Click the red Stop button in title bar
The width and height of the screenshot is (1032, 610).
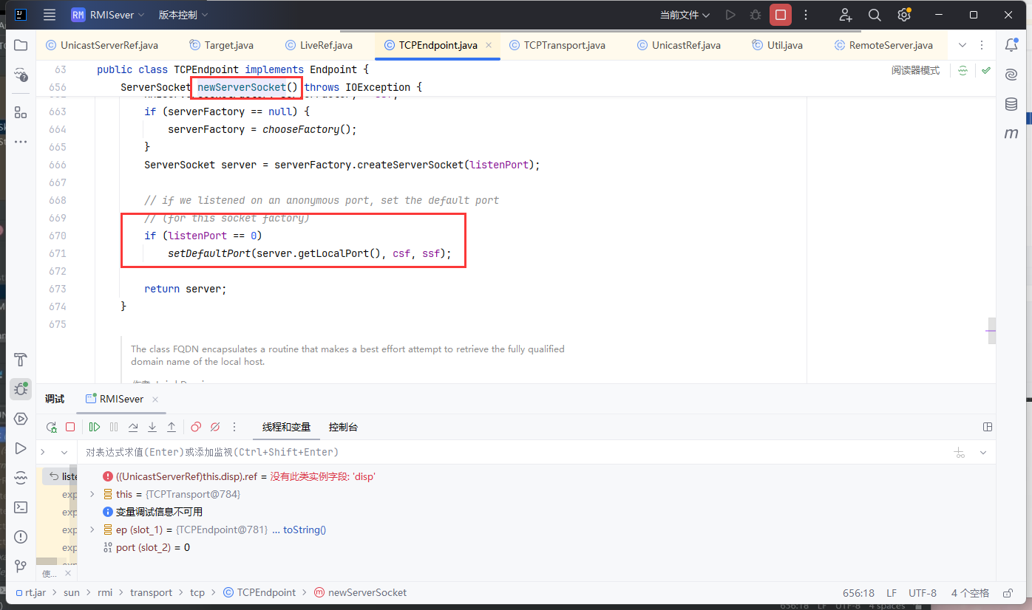click(x=780, y=15)
